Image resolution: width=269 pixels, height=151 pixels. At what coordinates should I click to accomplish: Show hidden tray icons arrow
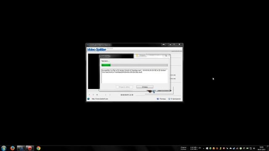pos(203,148)
